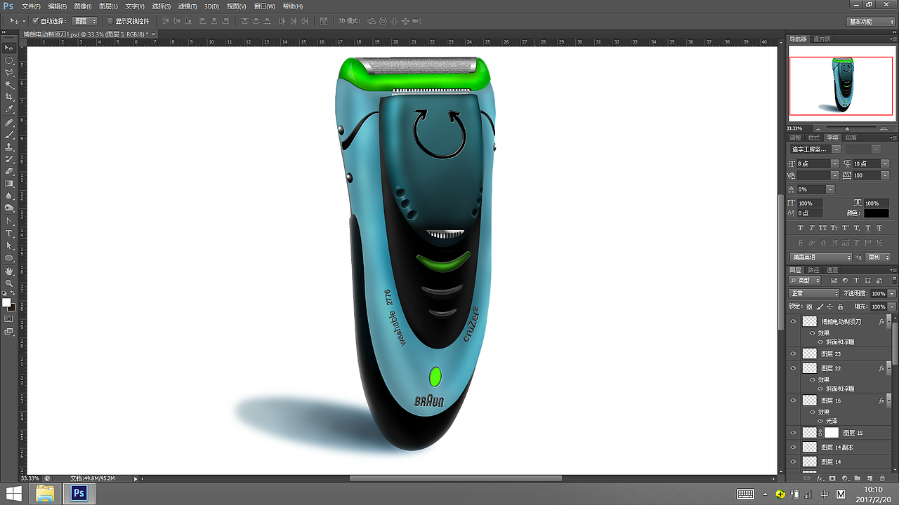
Task: Click the tracking value 100 field
Action: coord(866,175)
